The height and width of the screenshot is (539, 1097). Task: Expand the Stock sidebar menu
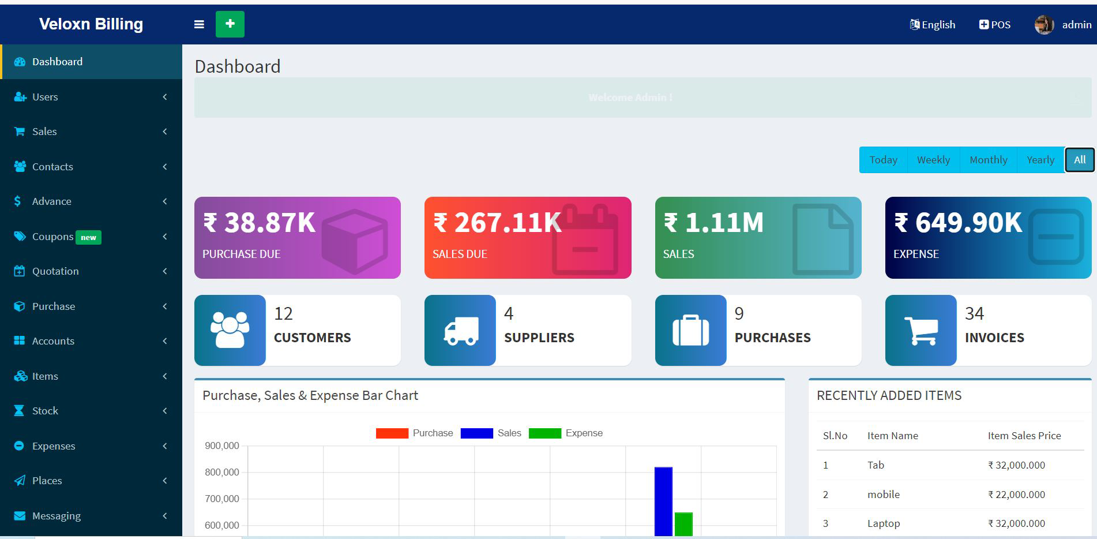click(91, 411)
